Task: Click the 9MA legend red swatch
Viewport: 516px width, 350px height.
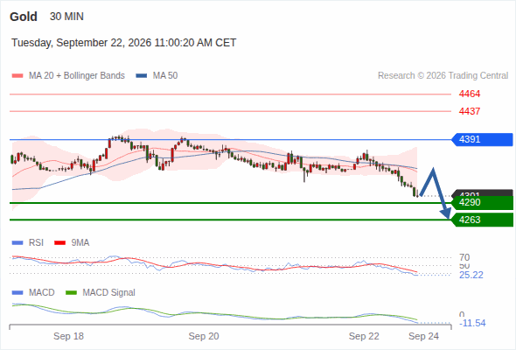Action: coord(59,243)
